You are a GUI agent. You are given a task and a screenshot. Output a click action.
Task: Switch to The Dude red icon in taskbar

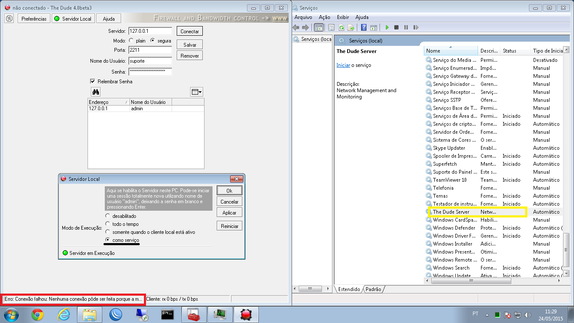pos(246,315)
